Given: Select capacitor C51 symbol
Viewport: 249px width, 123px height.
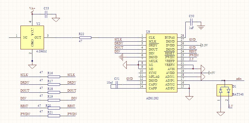Looking at the screenshot, I should [117, 85].
